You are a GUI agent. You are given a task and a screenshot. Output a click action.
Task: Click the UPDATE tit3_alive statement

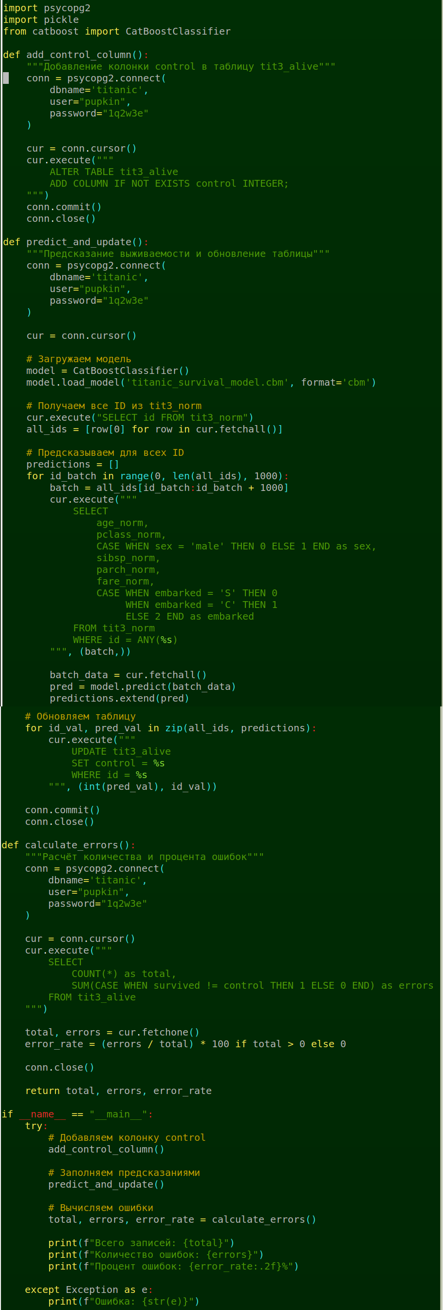pos(121,752)
